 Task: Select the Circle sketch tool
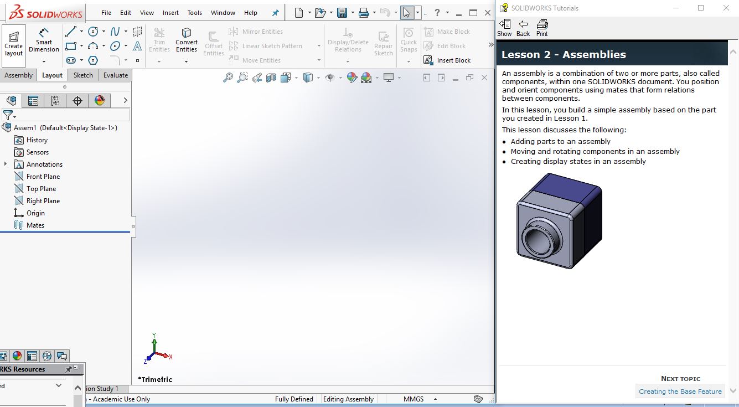pos(93,32)
